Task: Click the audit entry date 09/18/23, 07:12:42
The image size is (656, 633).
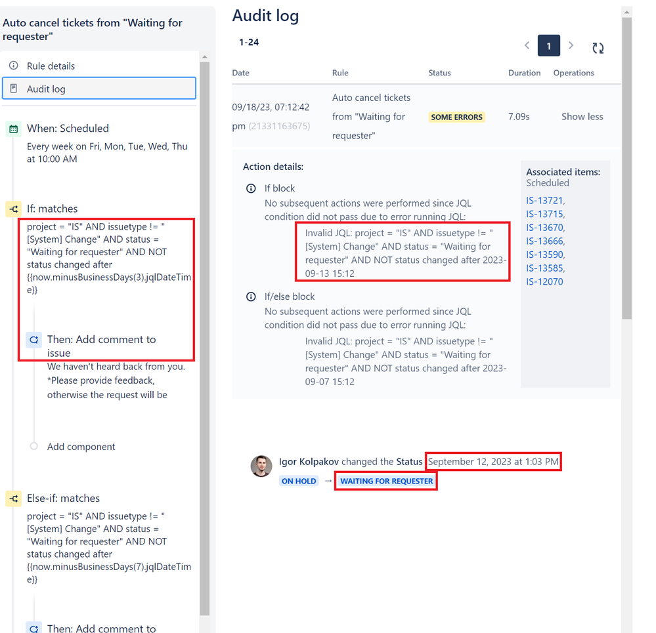Action: coord(271,107)
